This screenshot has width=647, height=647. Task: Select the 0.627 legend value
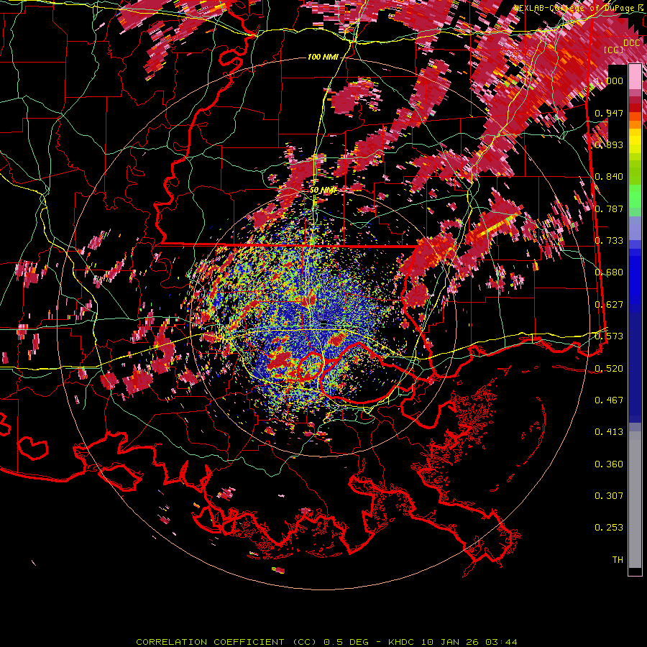(609, 305)
